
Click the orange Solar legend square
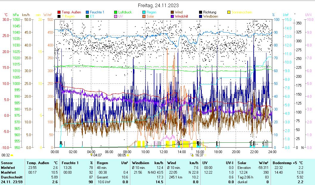point(144,17)
